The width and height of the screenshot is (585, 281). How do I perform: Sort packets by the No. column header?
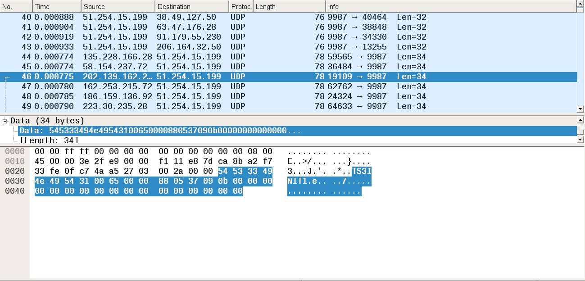pos(16,6)
